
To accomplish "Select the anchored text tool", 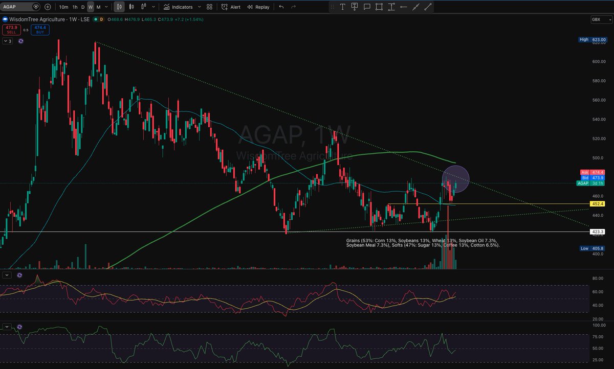I will [355, 7].
